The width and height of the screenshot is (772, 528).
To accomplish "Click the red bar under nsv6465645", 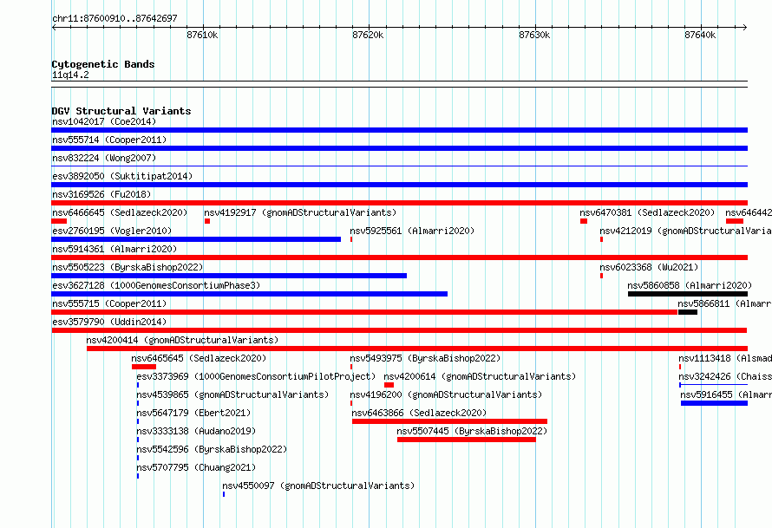I will point(144,367).
